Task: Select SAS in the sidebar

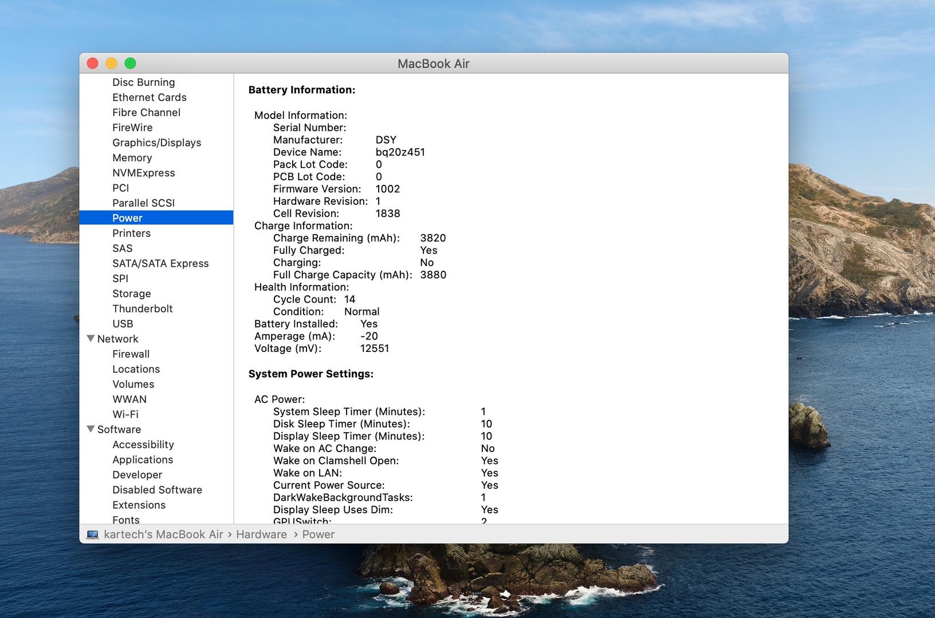Action: 122,248
